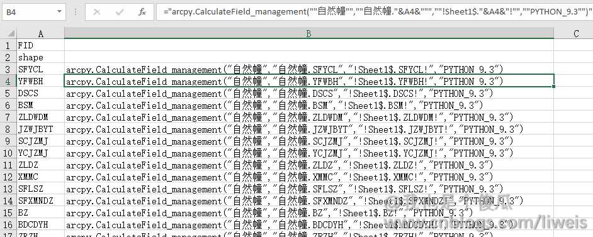Click cell A13 with SFLSZ
The width and height of the screenshot is (593, 237).
(40, 189)
